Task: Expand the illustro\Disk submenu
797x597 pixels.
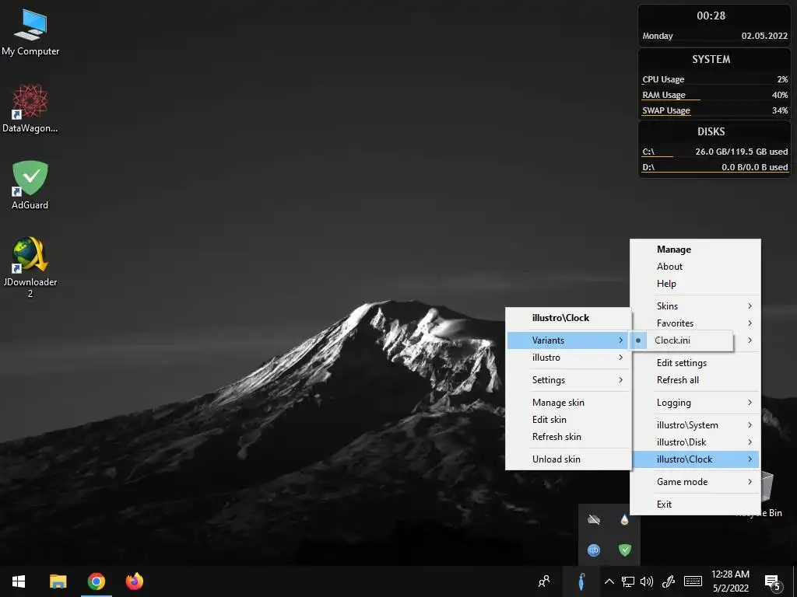Action: point(695,442)
